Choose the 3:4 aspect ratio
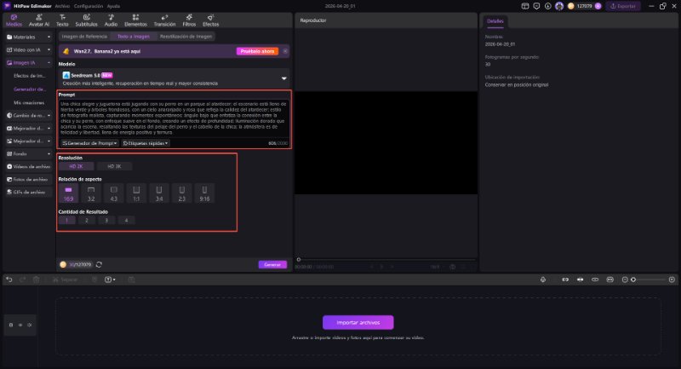The width and height of the screenshot is (681, 369). (x=159, y=193)
